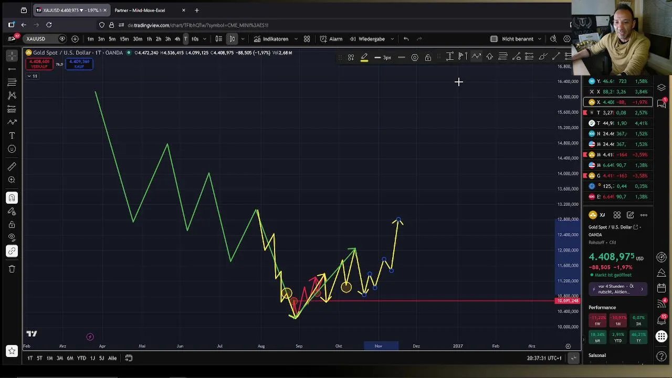Select the trend line drawing tool
The width and height of the screenshot is (672, 378).
[12, 69]
